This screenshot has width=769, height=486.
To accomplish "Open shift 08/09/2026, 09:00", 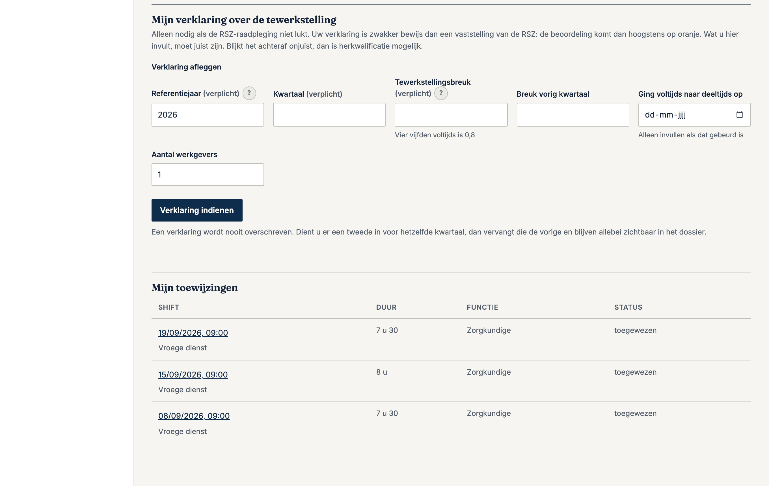I will [x=194, y=416].
